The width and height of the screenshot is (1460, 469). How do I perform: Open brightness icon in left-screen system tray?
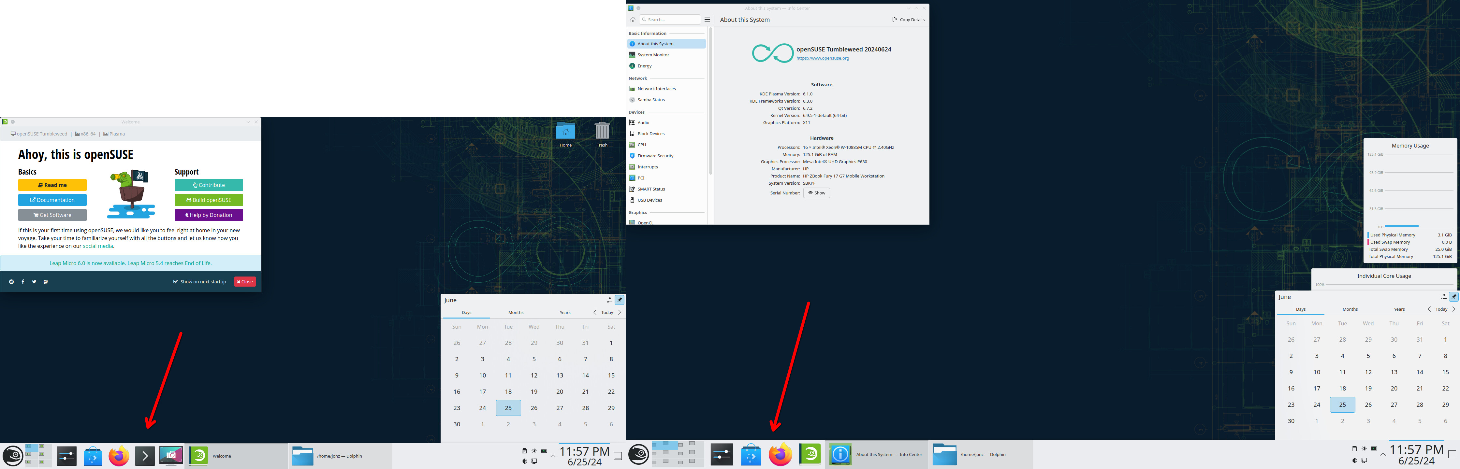pyautogui.click(x=534, y=451)
